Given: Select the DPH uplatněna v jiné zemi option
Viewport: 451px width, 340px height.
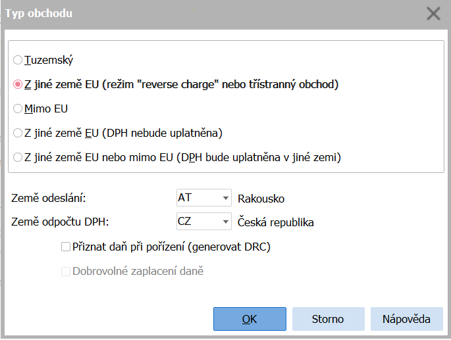Looking at the screenshot, I should click(18, 157).
